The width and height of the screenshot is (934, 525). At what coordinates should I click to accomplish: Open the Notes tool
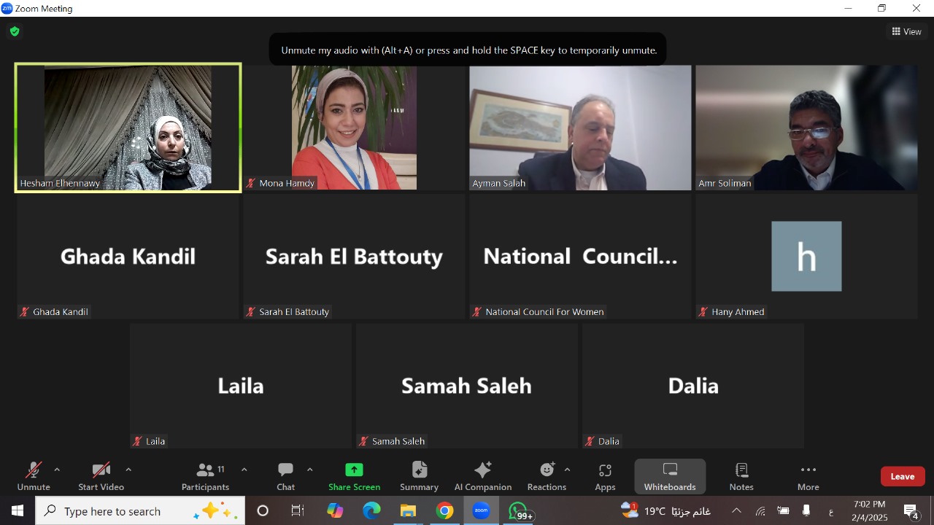point(741,476)
